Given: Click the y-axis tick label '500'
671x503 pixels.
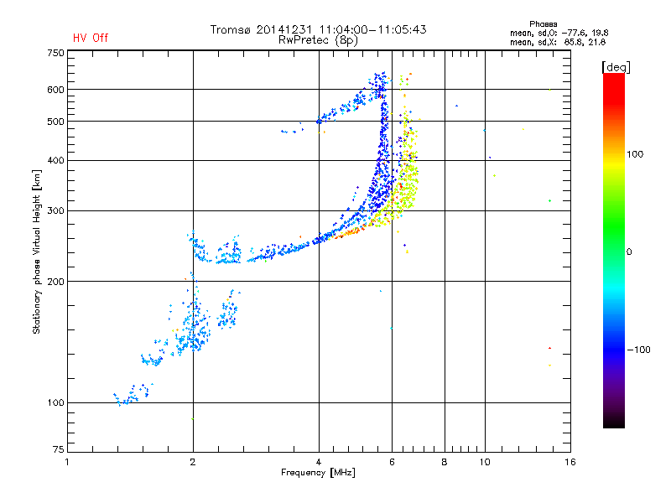Looking at the screenshot, I should point(55,122).
